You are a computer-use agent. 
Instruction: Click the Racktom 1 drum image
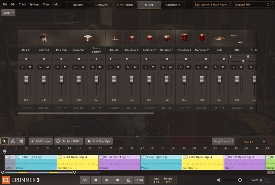point(132,38)
